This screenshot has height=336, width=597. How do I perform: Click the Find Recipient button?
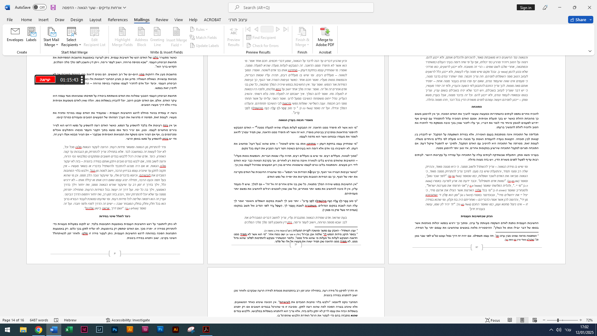(261, 37)
